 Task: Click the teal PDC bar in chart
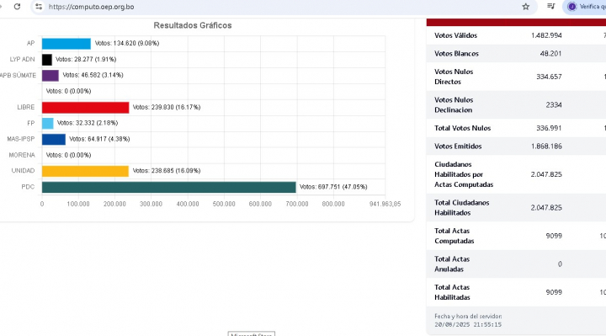pos(169,187)
